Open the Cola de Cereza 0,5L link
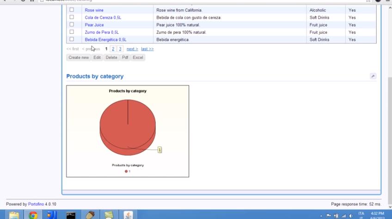The width and height of the screenshot is (392, 219). 103,18
